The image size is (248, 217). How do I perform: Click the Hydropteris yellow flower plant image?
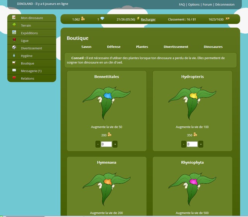[192, 103]
